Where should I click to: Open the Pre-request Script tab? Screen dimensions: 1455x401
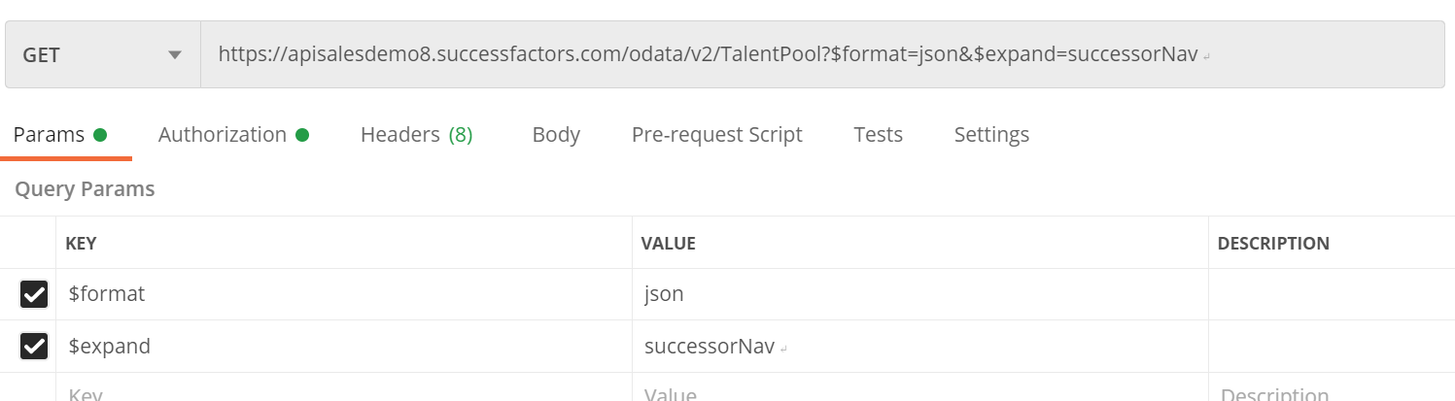pos(716,135)
